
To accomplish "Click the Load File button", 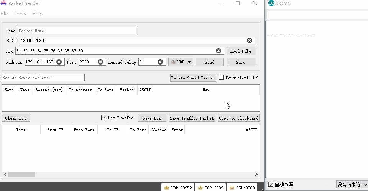I will [x=241, y=51].
